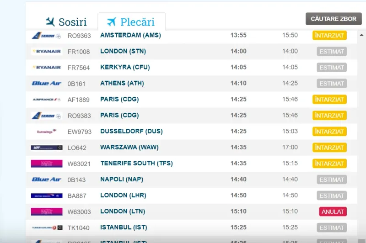Click the Ryanair logo for flight FR1008
This screenshot has width=366, height=243.
(47, 52)
